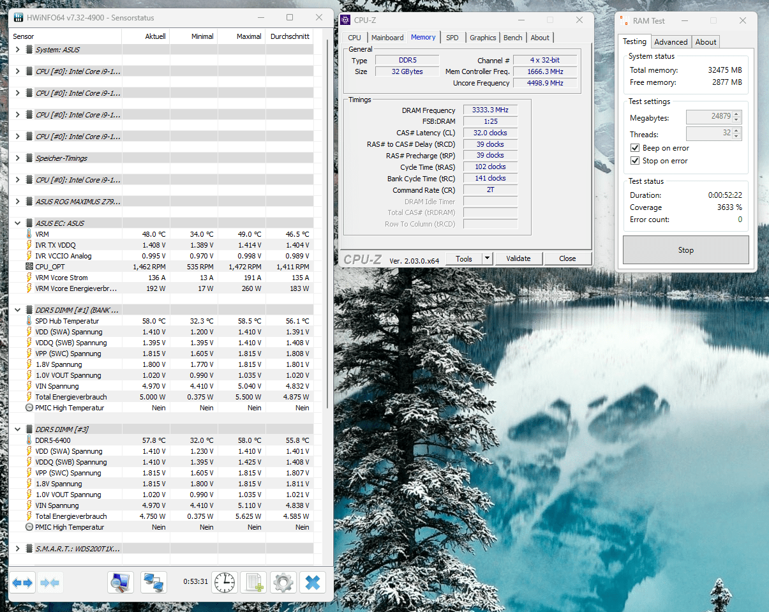Screen dimensions: 769x612
Task: Click the CPU_OPT fan icon
Action: point(29,267)
